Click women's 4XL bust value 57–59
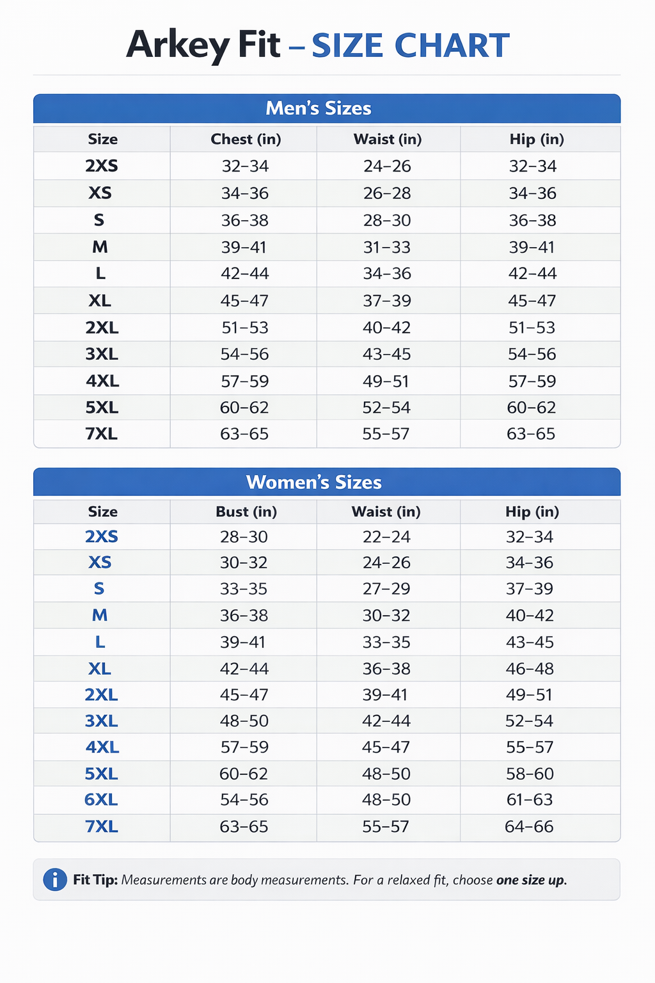The width and height of the screenshot is (655, 983). click(x=244, y=747)
